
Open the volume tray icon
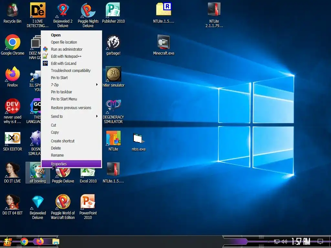284,242
